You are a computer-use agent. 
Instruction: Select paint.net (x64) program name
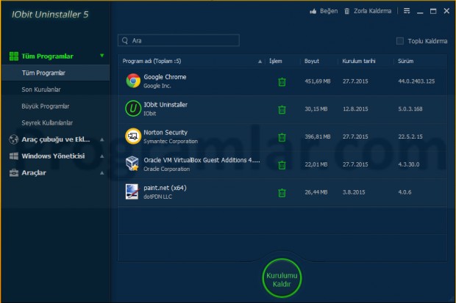165,188
